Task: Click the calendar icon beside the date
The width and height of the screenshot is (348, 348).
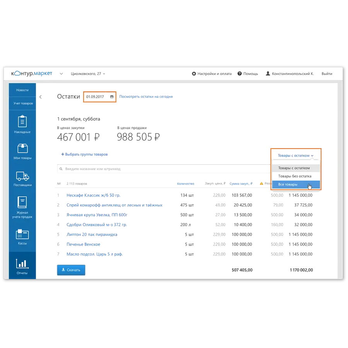Action: (x=112, y=96)
